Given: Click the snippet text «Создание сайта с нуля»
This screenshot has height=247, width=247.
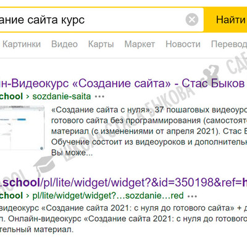Looking at the screenshot, I should coord(101,110).
